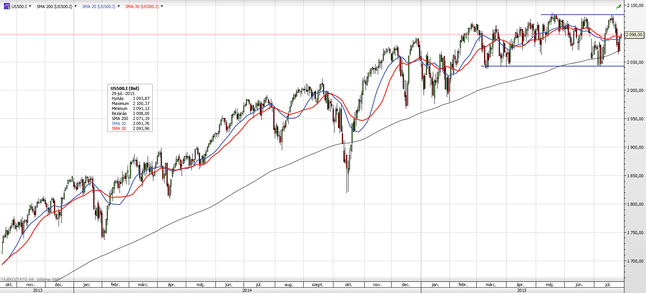Click the 2013 year label on time axis

pos(38,290)
